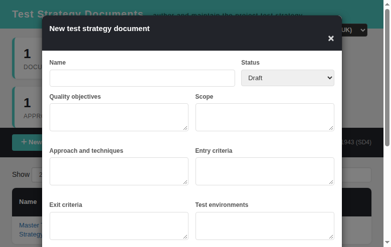Image resolution: width=391 pixels, height=247 pixels.
Task: Click the Quality objectives resize handle
Action: pos(185,128)
